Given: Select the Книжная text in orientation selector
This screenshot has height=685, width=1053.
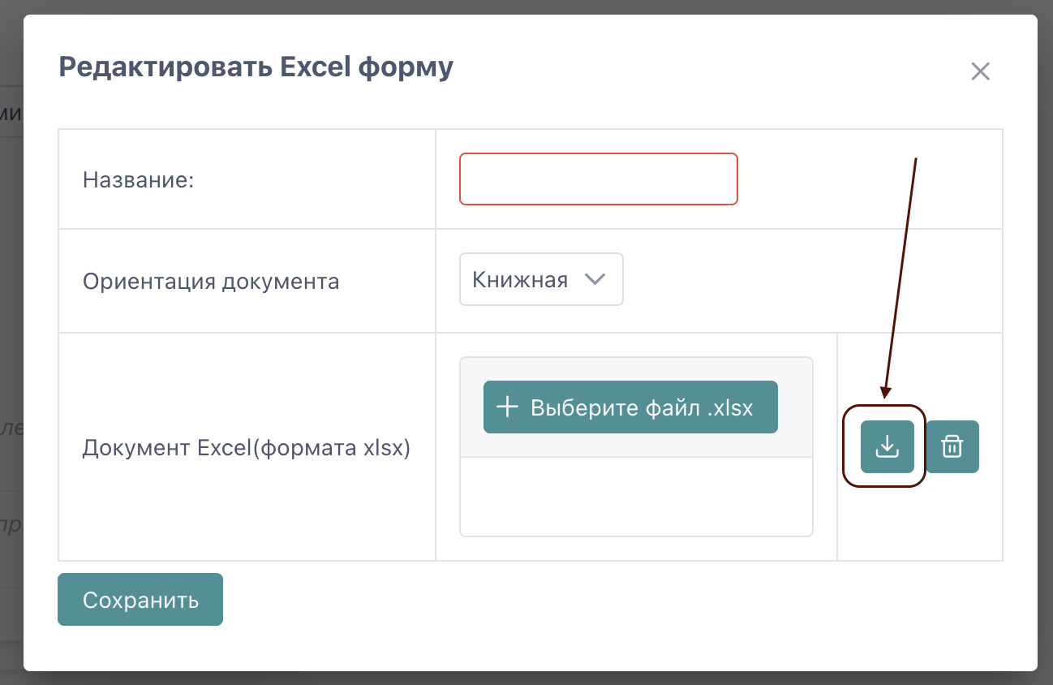Looking at the screenshot, I should tap(519, 280).
